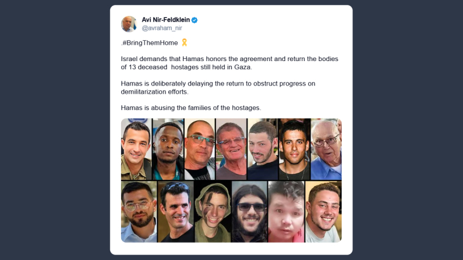Open photo of bald man with teal-framed glasses
Viewport: 463px width, 260px height.
200,149
